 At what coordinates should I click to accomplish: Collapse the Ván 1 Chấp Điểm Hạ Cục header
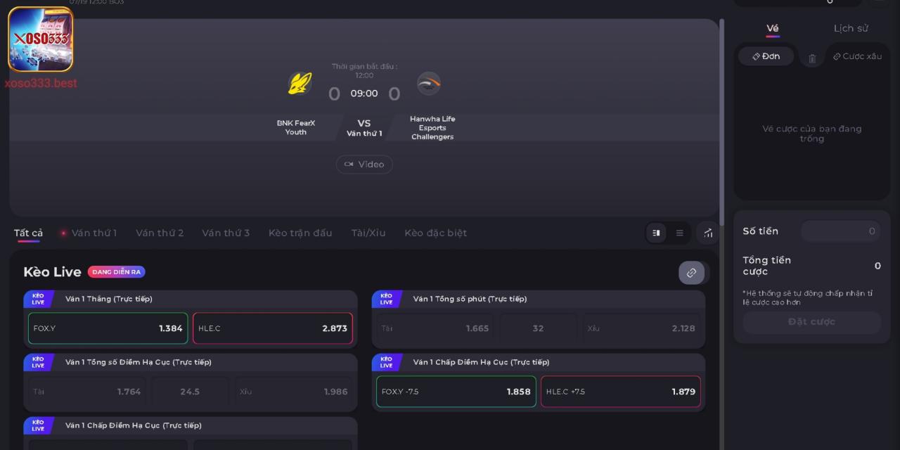538,361
